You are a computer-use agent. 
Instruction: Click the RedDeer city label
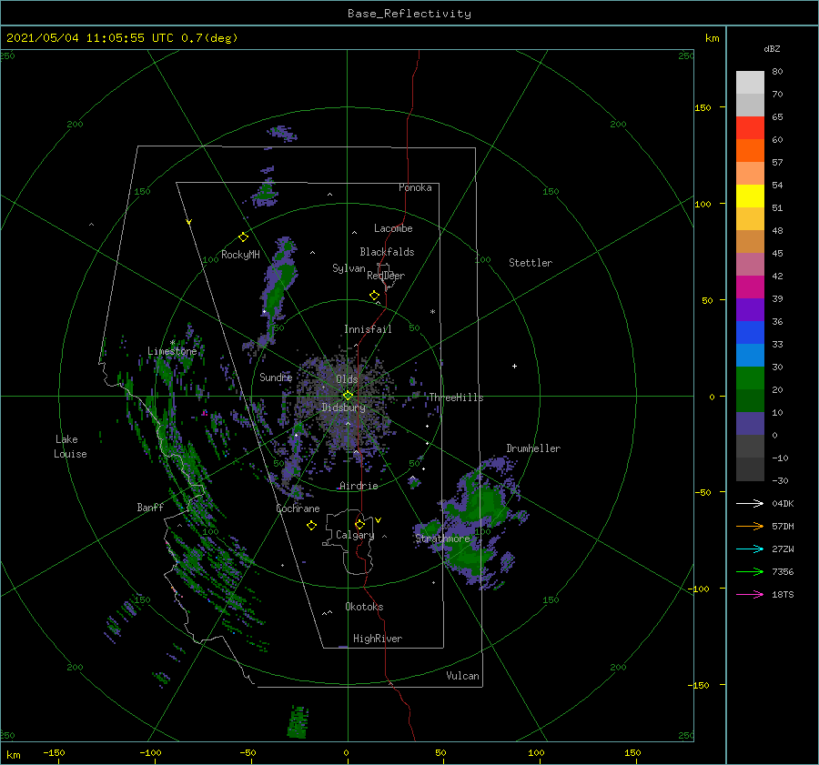[386, 276]
